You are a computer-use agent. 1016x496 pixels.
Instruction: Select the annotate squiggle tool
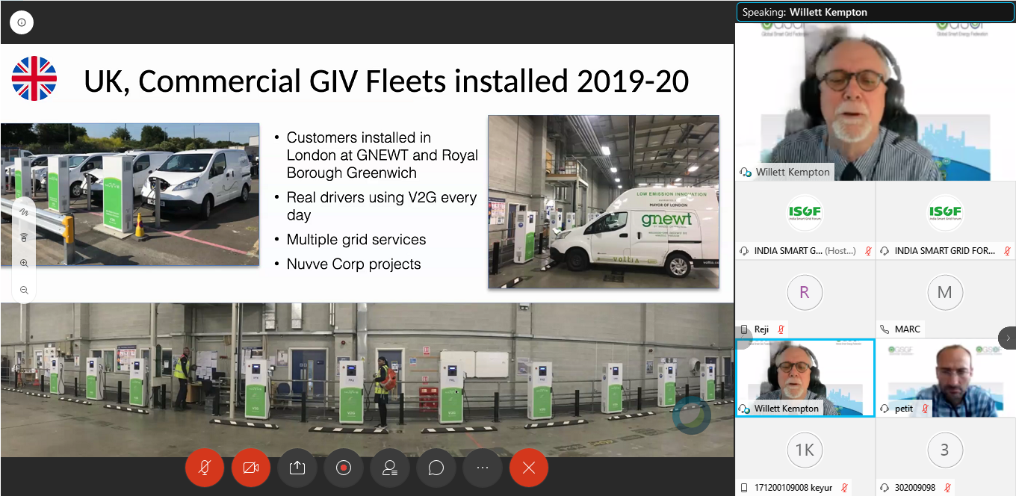(x=24, y=212)
